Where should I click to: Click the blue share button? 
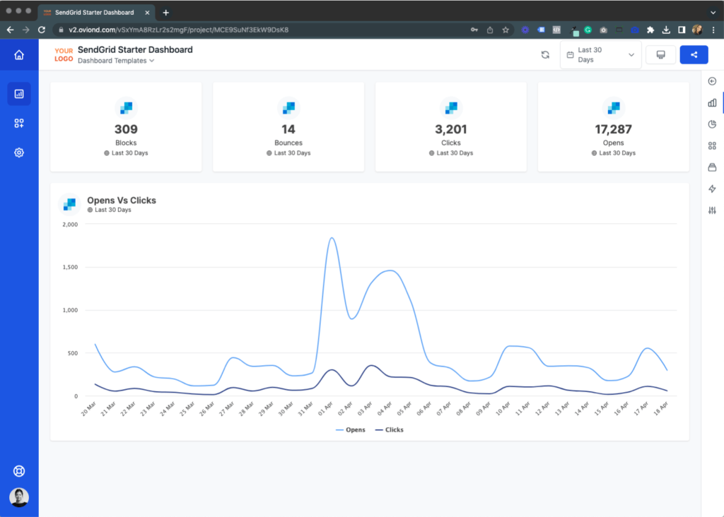pos(694,55)
